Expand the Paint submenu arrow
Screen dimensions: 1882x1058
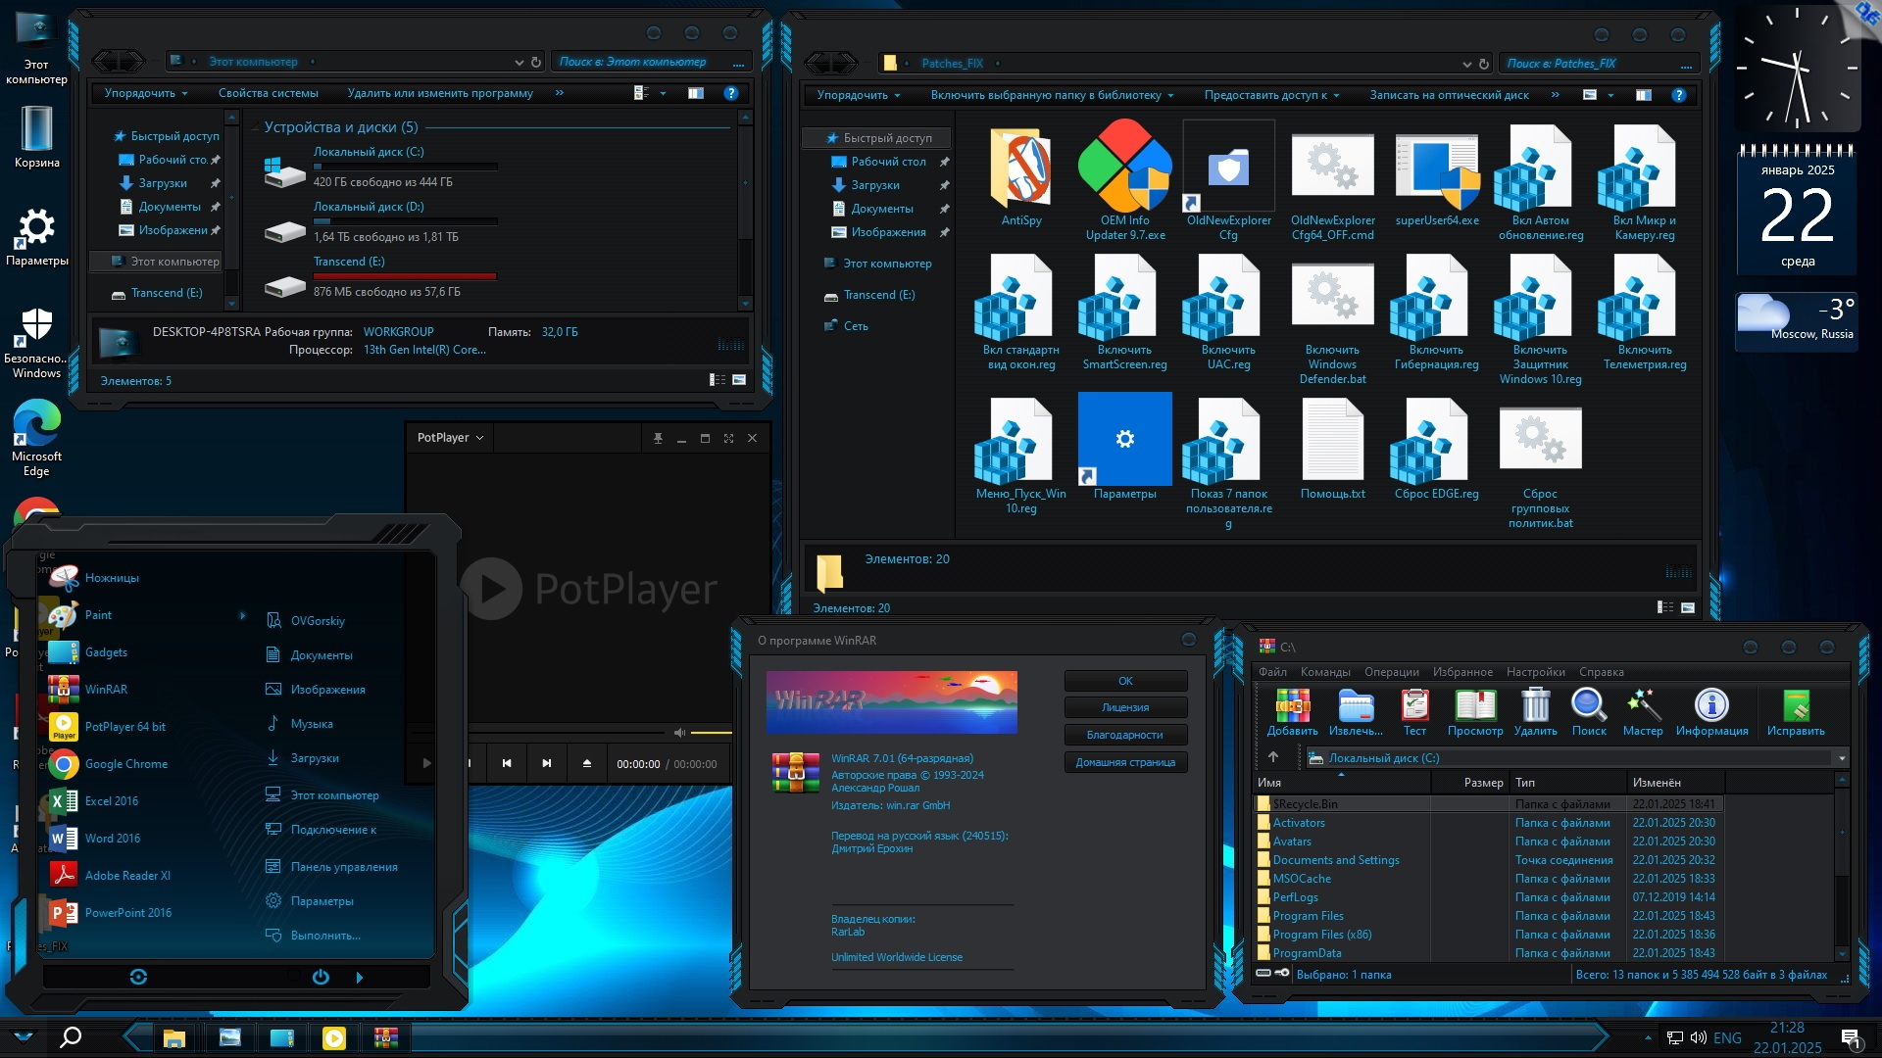tap(242, 615)
